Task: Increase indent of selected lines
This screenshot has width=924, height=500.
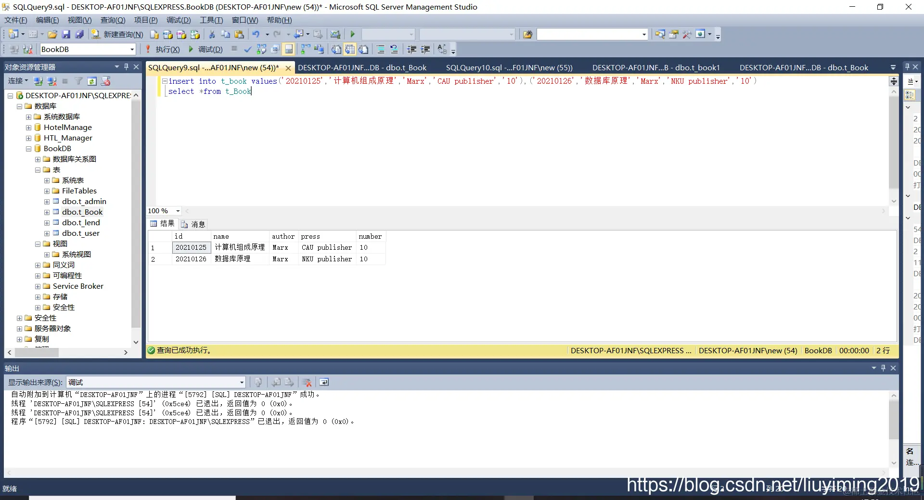Action: tap(425, 49)
